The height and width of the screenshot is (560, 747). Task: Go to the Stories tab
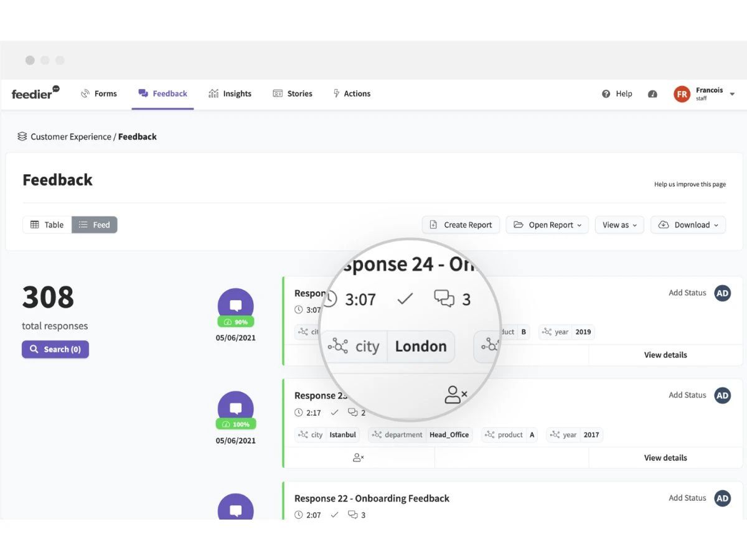(x=293, y=93)
